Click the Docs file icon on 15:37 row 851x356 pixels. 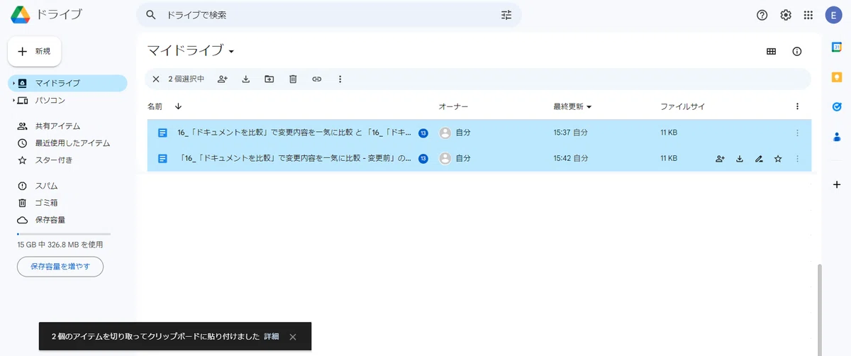coord(162,133)
